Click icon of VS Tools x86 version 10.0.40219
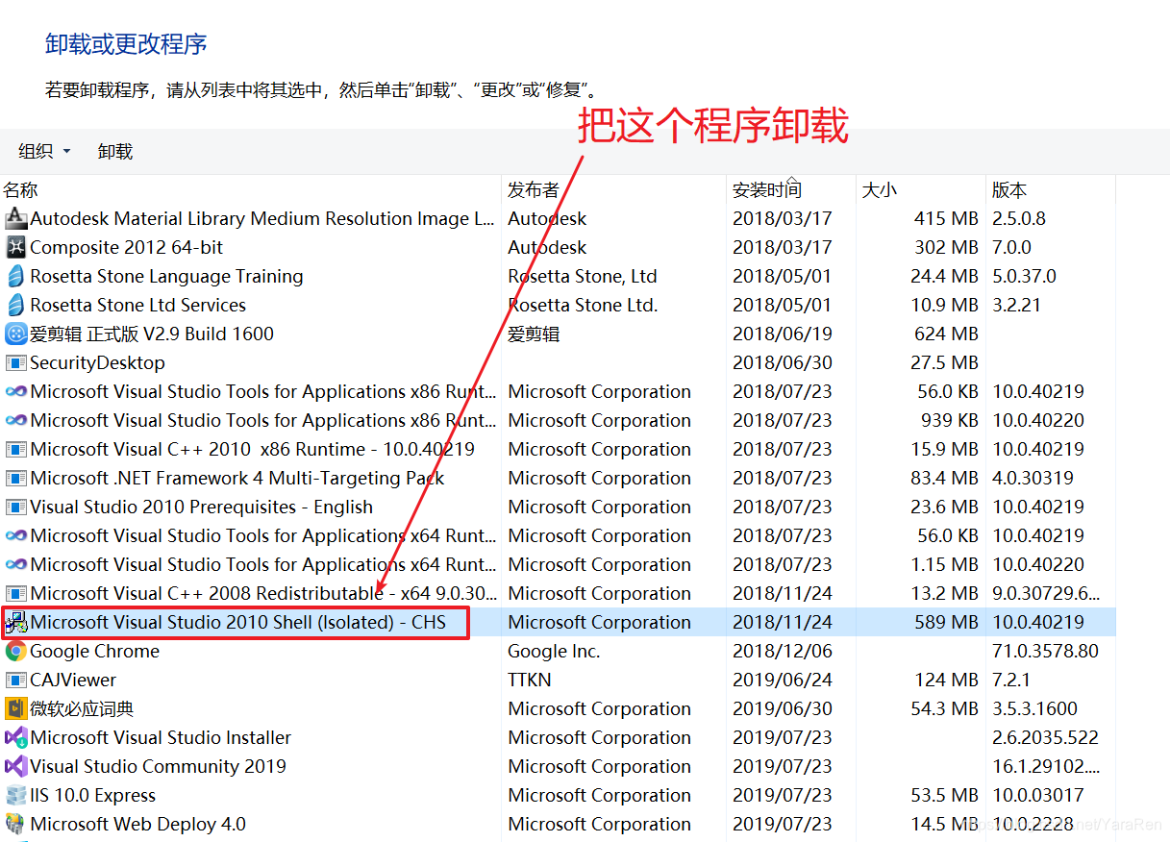This screenshot has width=1170, height=842. (15, 391)
